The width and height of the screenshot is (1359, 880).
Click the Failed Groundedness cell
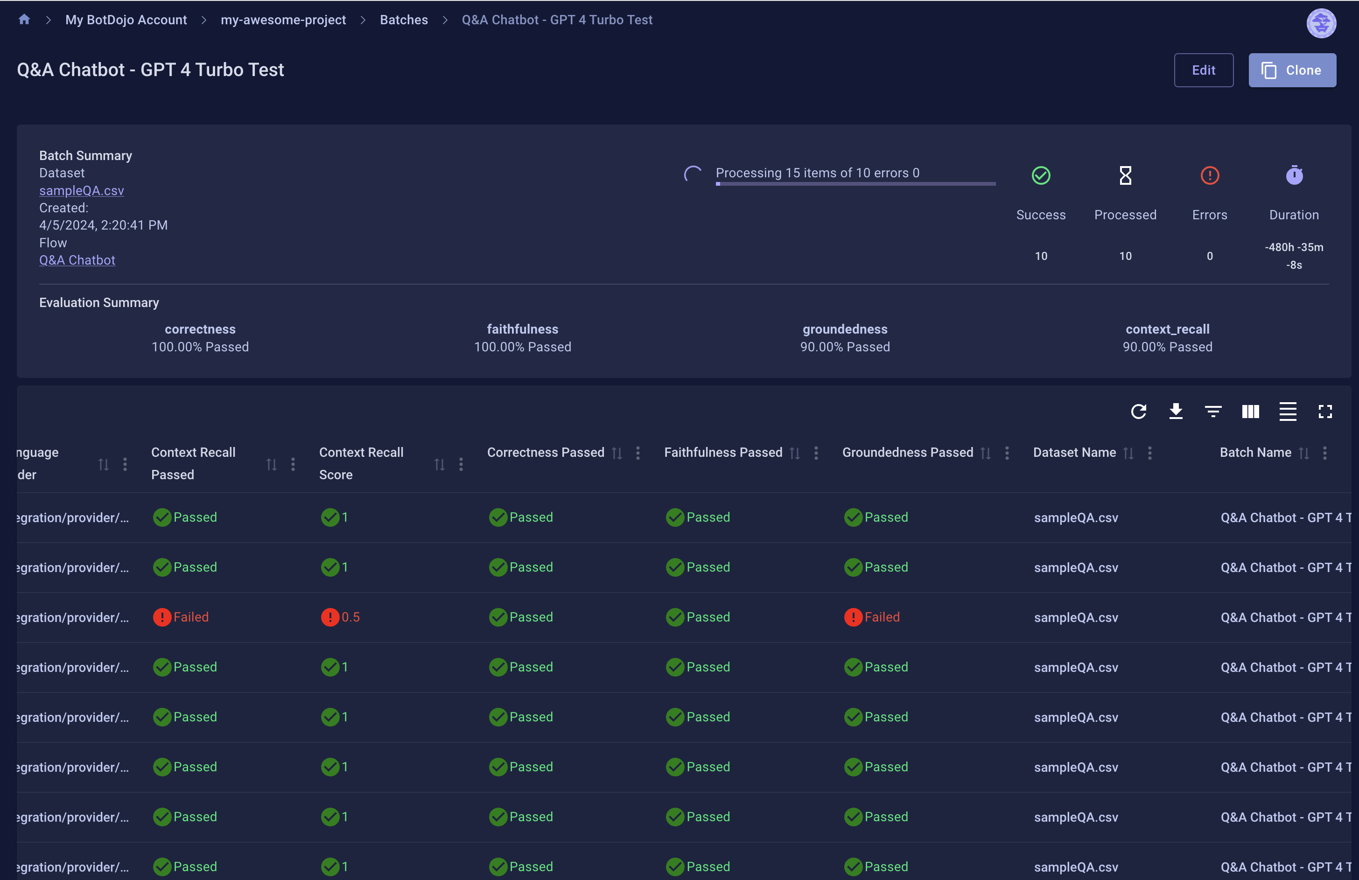point(872,617)
